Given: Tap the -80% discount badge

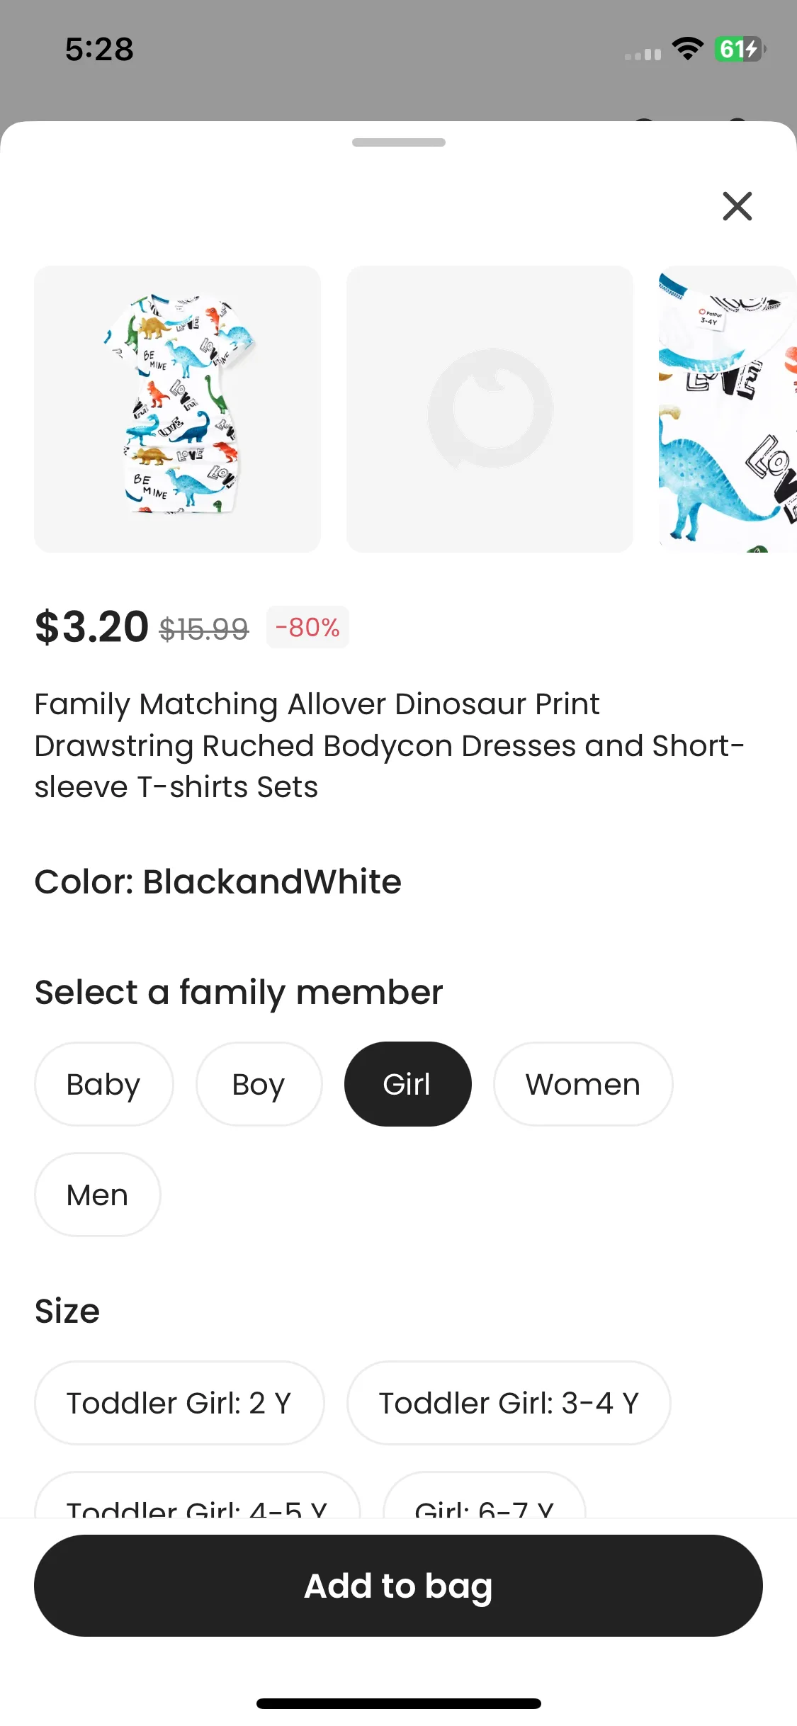Looking at the screenshot, I should [307, 627].
